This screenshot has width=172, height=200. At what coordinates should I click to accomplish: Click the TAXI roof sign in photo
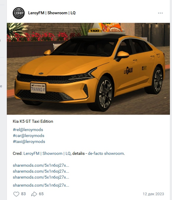point(95,31)
